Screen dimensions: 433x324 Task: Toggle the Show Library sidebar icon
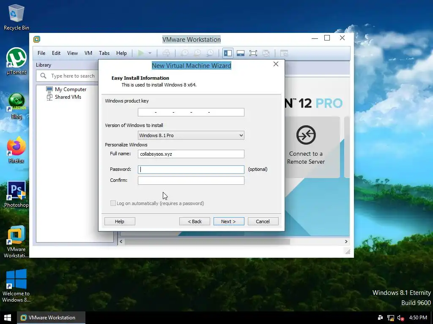pos(228,53)
